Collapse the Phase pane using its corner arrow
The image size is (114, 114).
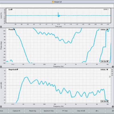point(1,67)
